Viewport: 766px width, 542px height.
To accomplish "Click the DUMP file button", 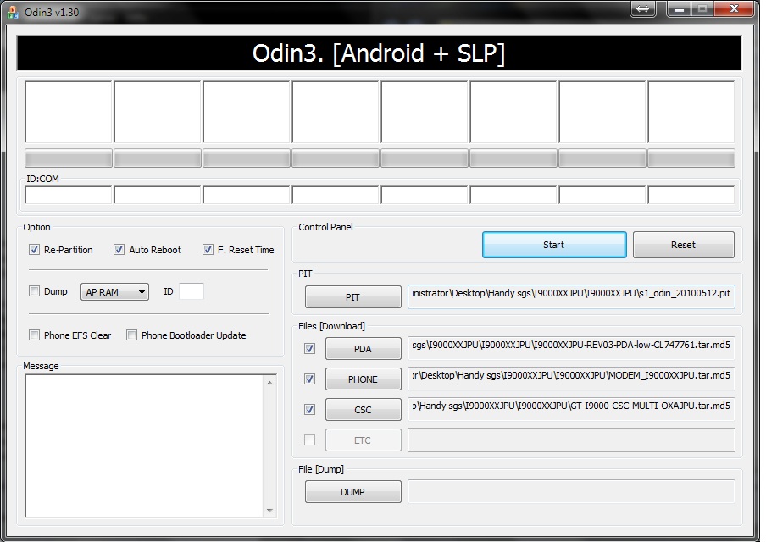I will 352,492.
